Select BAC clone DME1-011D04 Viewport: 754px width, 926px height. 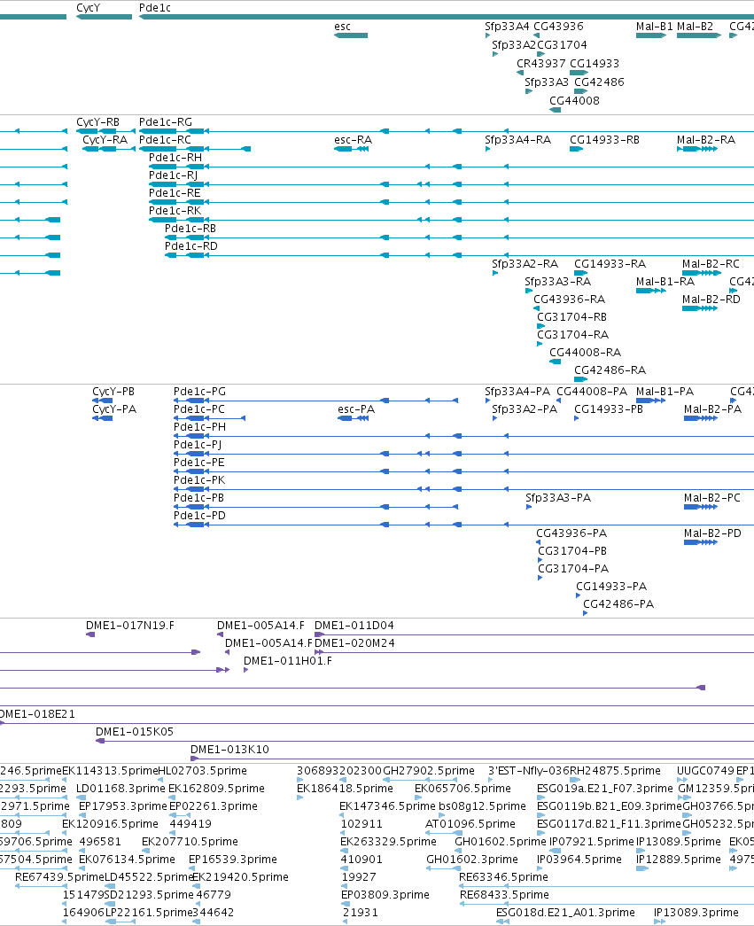click(x=354, y=626)
